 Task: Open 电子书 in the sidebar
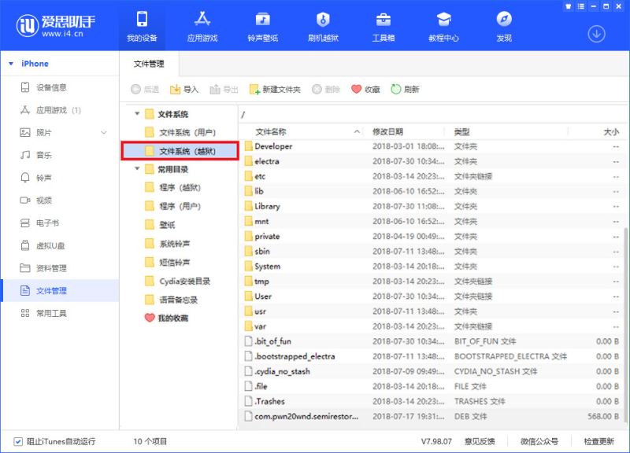tap(61, 223)
